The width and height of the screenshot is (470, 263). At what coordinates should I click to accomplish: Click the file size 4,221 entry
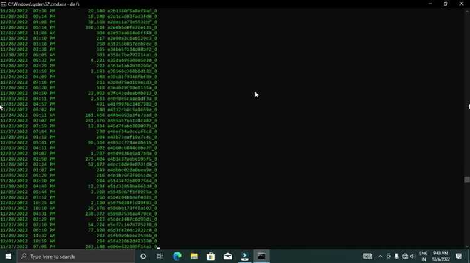pos(98,61)
